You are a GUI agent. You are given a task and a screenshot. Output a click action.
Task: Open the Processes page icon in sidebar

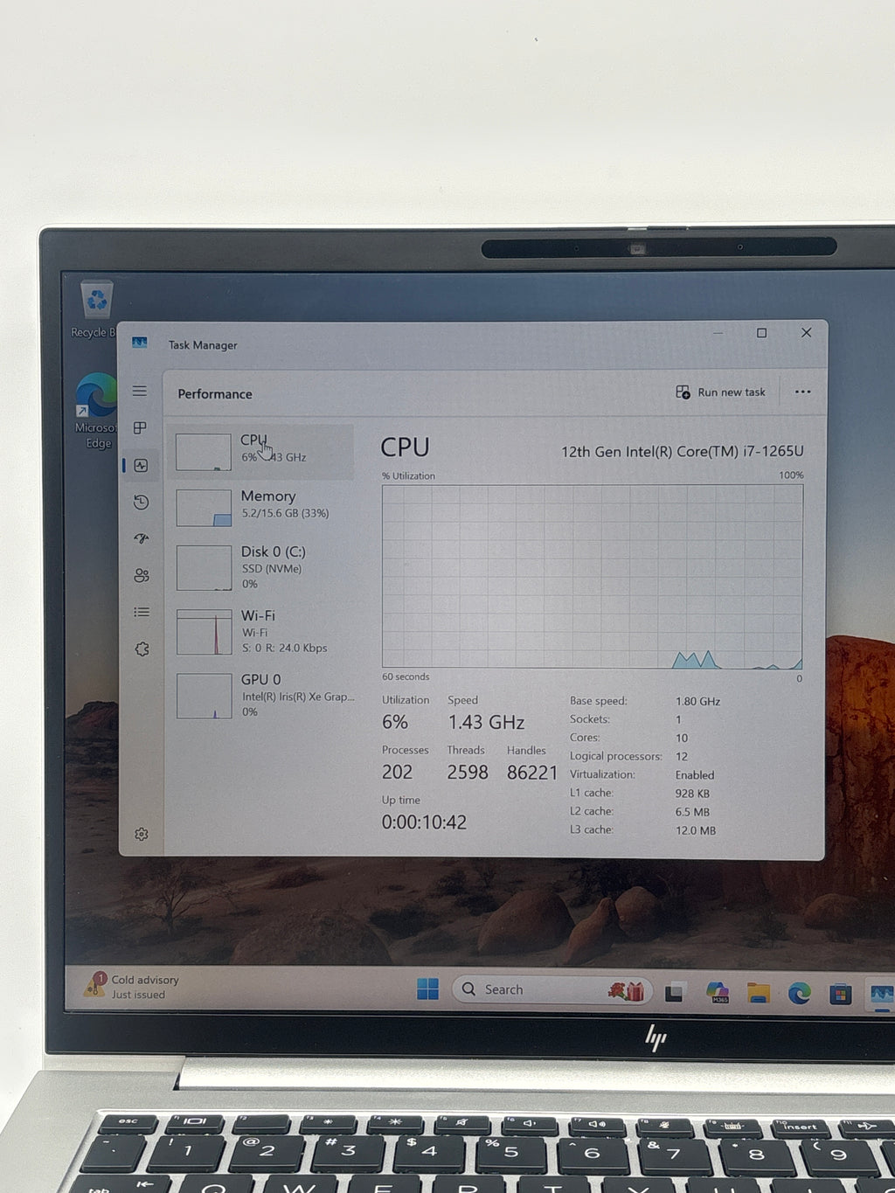tap(140, 428)
